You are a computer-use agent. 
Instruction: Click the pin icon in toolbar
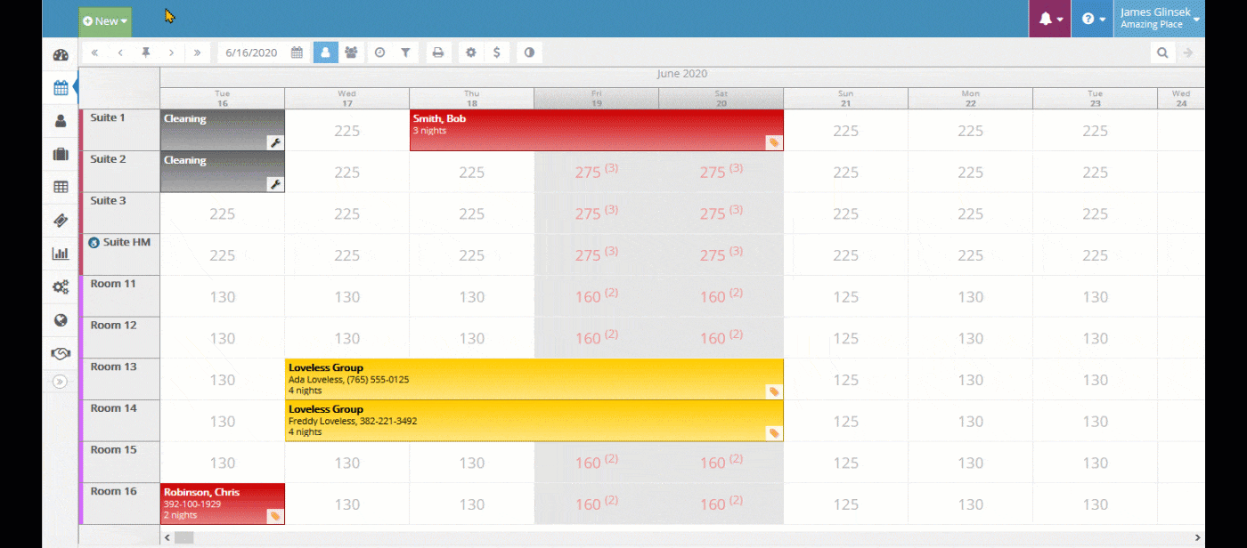click(x=146, y=52)
